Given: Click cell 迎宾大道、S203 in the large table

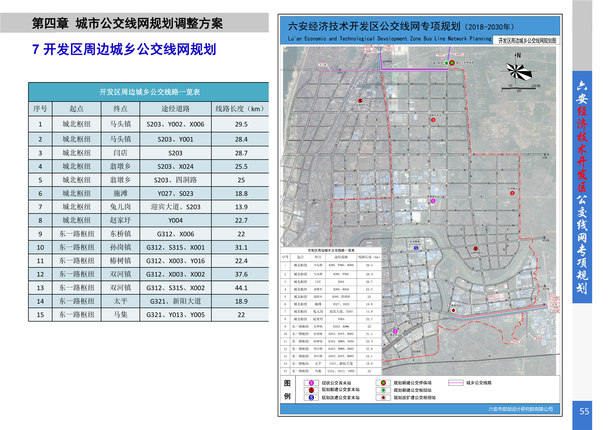Looking at the screenshot, I should [175, 207].
